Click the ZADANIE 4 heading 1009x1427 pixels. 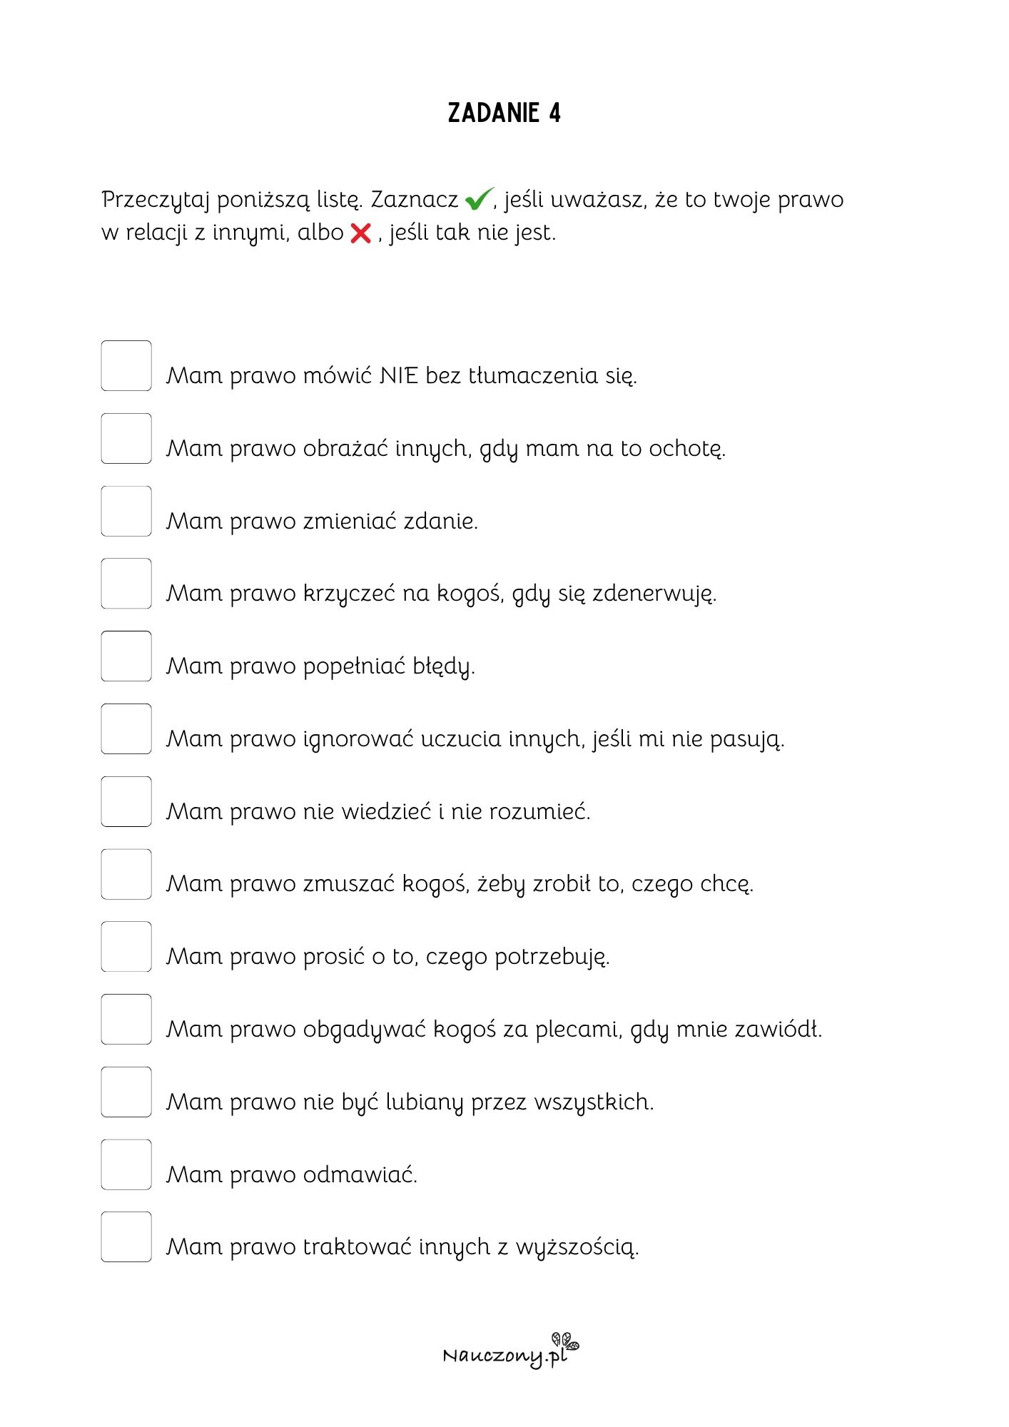(x=505, y=113)
